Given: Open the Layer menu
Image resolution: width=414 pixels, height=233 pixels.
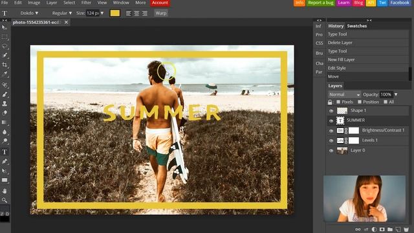Looking at the screenshot, I should tap(52, 3).
